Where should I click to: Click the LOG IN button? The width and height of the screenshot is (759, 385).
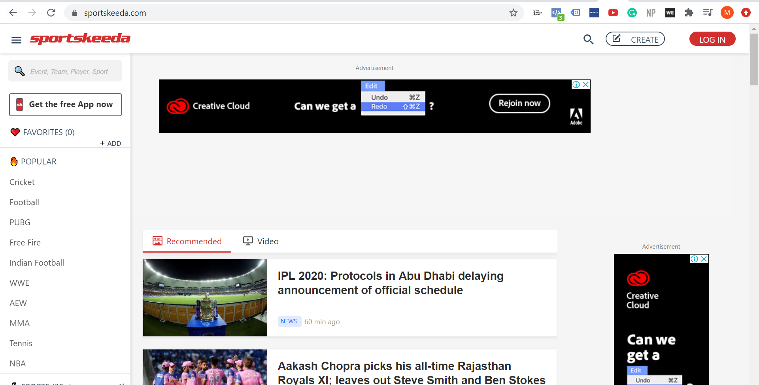click(712, 39)
